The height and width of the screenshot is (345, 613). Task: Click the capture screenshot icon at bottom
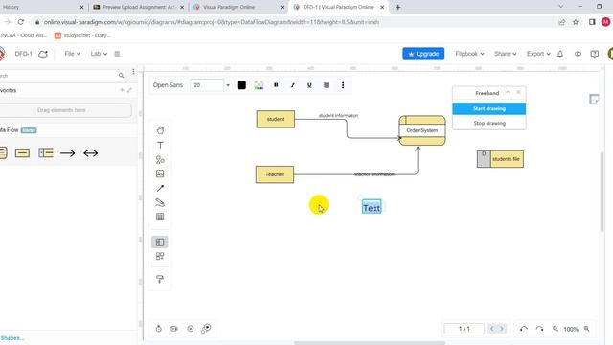(x=191, y=329)
